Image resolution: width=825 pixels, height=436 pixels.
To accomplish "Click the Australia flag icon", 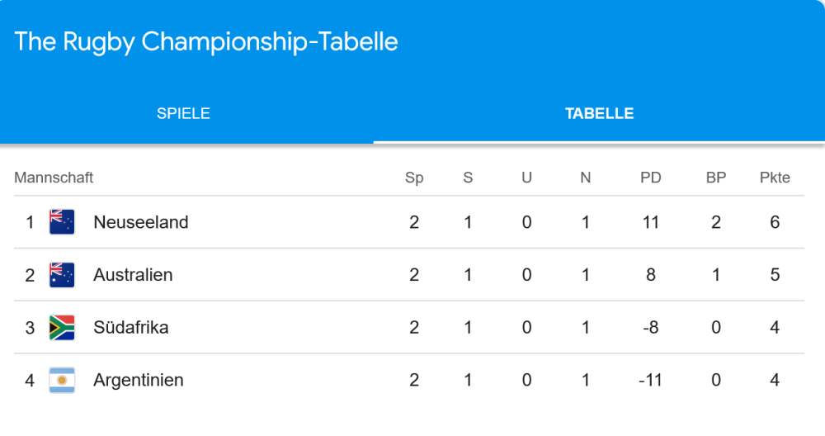I will (x=62, y=275).
